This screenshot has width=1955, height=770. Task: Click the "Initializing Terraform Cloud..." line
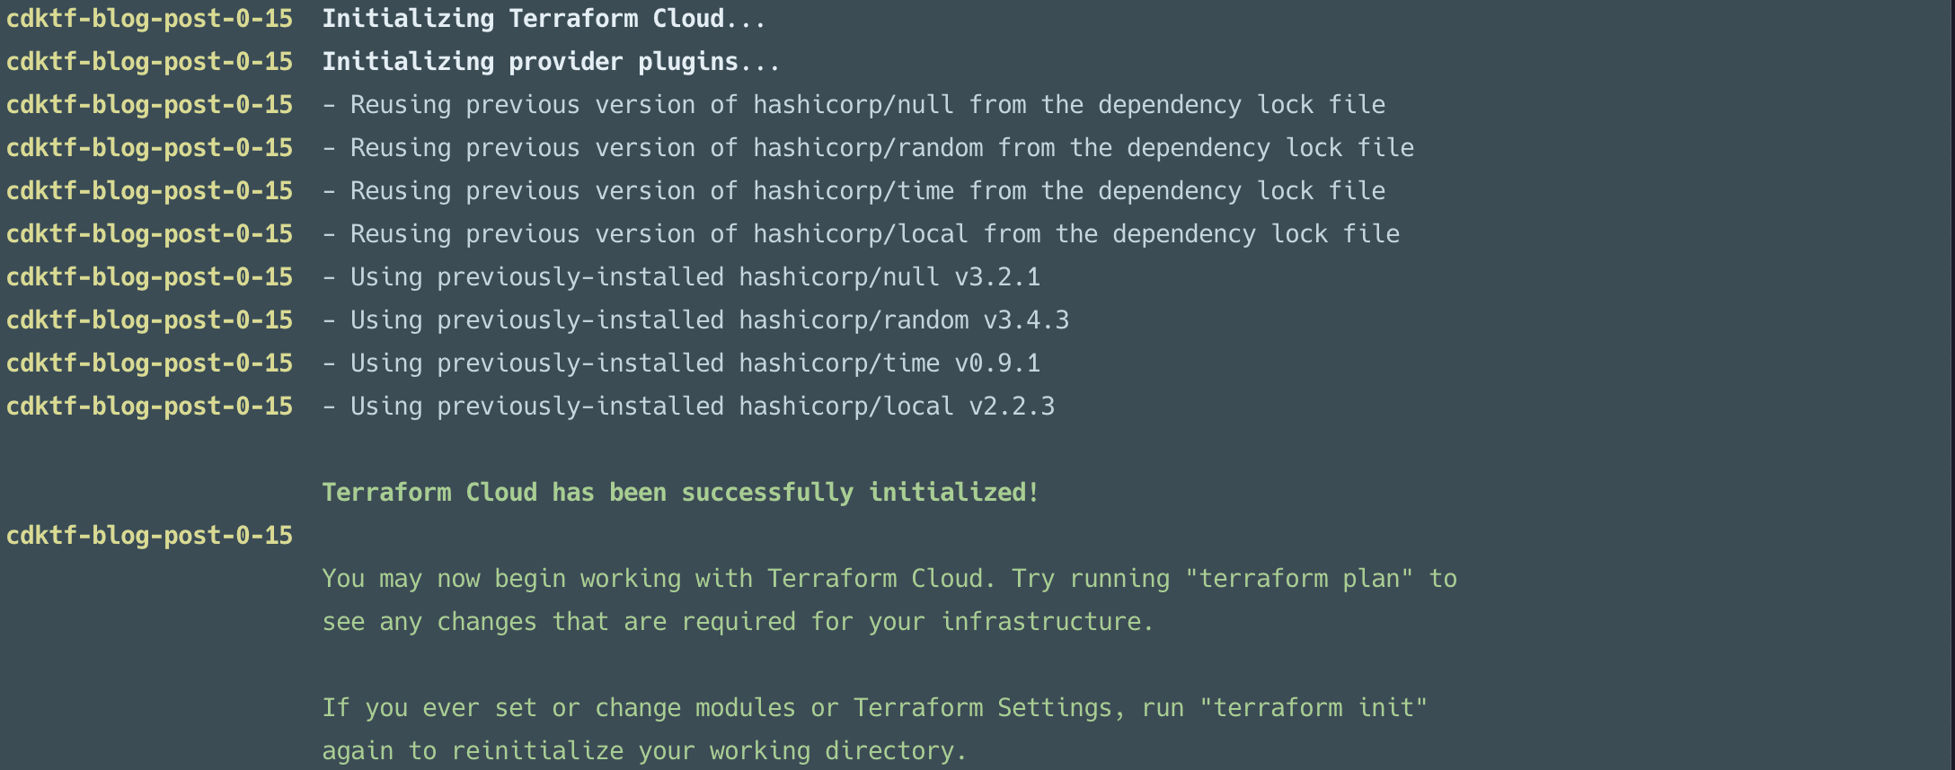(544, 19)
